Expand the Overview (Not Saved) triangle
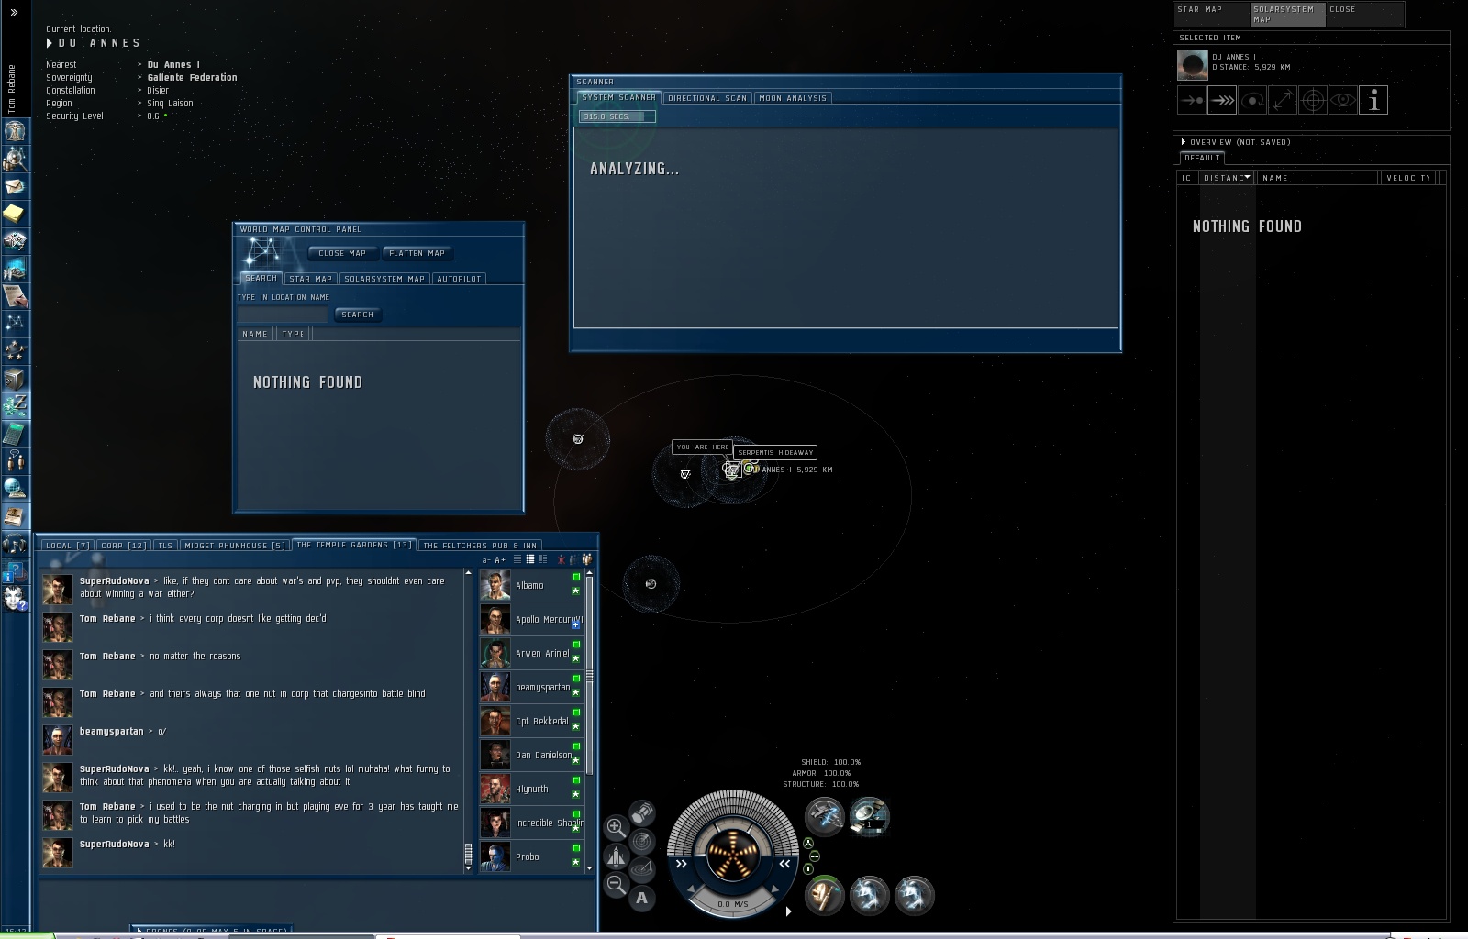This screenshot has width=1468, height=939. [1184, 142]
